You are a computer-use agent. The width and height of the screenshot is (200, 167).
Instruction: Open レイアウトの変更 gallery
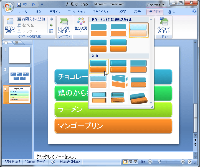(x=64, y=25)
